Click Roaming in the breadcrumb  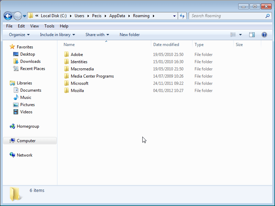point(141,16)
